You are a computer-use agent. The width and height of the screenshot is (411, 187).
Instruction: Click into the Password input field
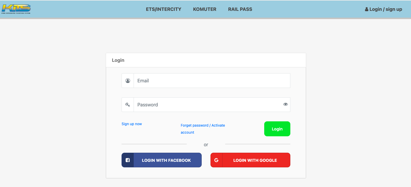click(x=207, y=105)
